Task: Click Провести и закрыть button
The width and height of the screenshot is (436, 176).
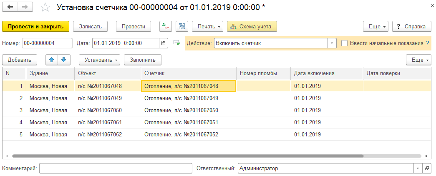Action: (35, 26)
